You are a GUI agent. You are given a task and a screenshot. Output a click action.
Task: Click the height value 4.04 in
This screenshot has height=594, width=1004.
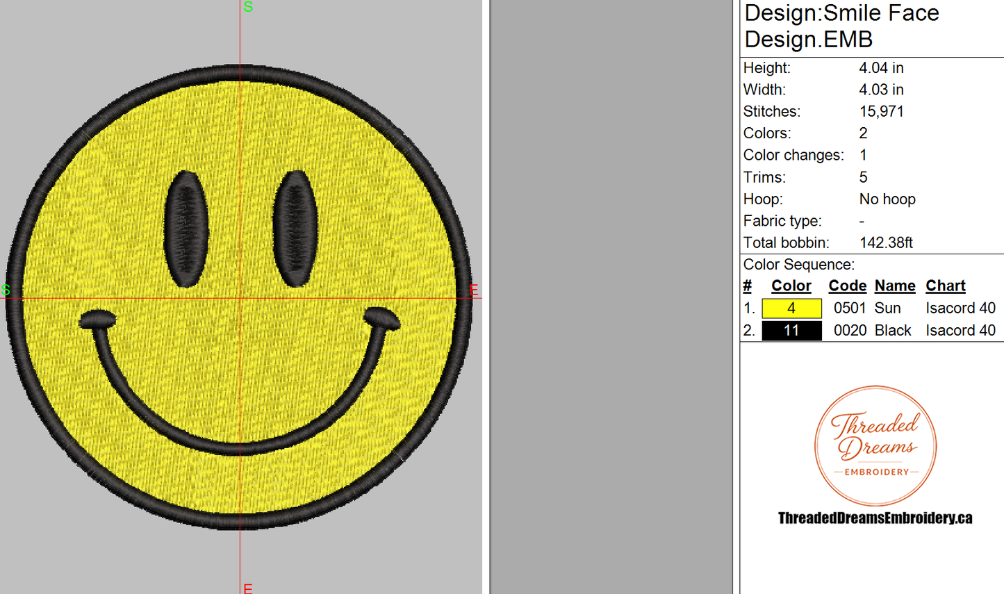click(881, 67)
